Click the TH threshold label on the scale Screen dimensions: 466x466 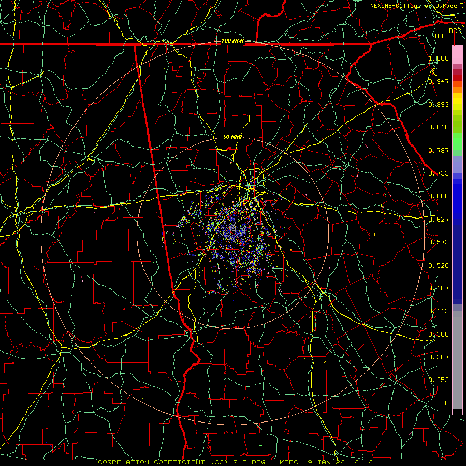coord(445,403)
